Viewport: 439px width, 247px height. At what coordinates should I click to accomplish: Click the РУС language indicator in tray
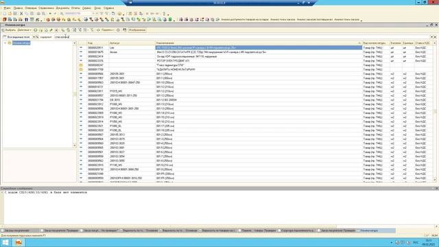point(416,242)
